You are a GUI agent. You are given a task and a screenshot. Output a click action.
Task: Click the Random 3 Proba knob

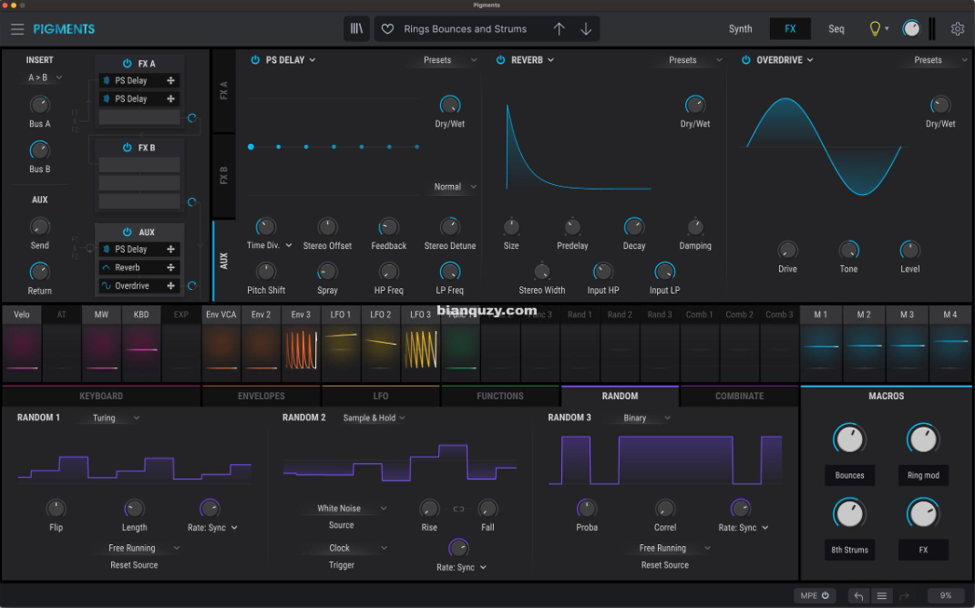587,509
